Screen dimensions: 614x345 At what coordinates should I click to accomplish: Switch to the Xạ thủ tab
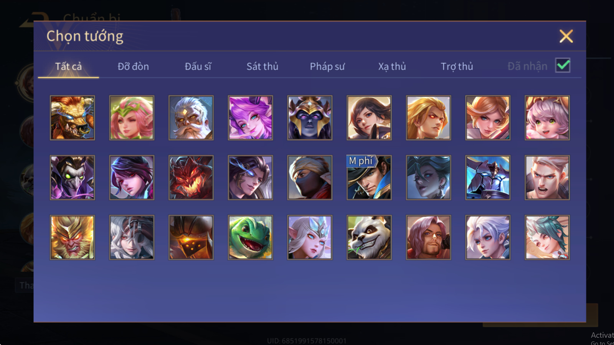392,66
